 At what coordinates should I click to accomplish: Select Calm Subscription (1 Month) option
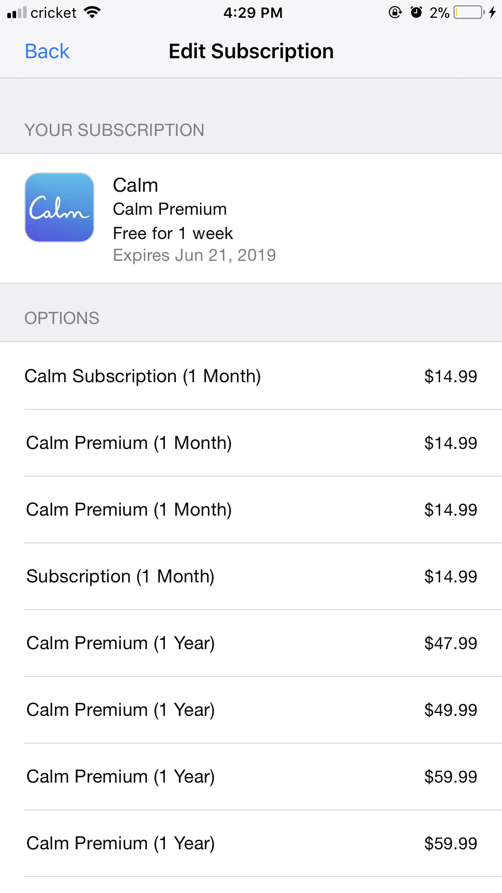pos(251,376)
